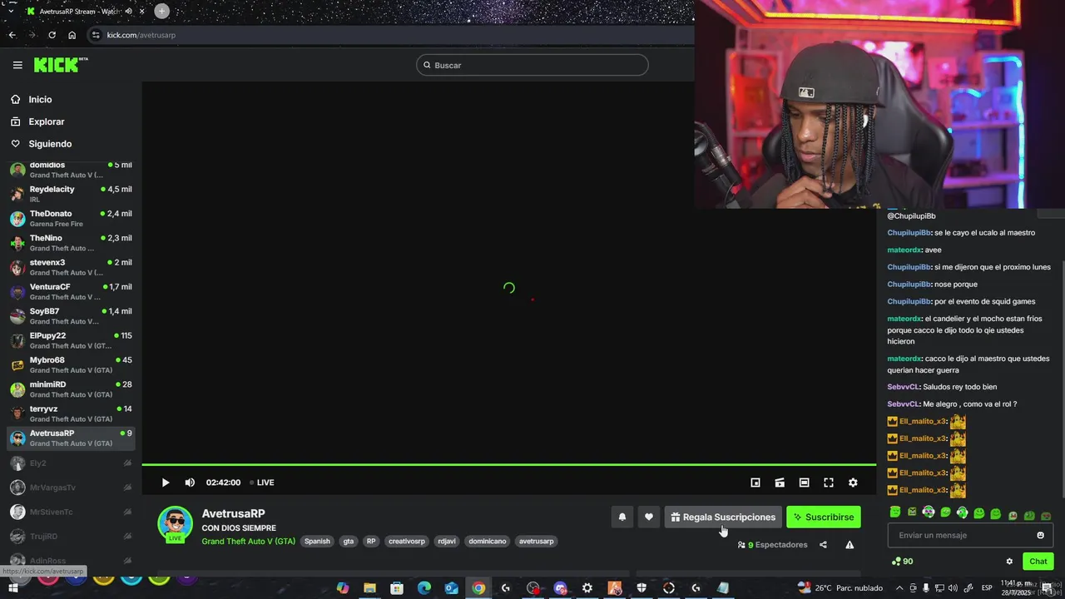1065x599 pixels.
Task: Open the weather widget 26°C Parc. nublado
Action: coord(841,588)
